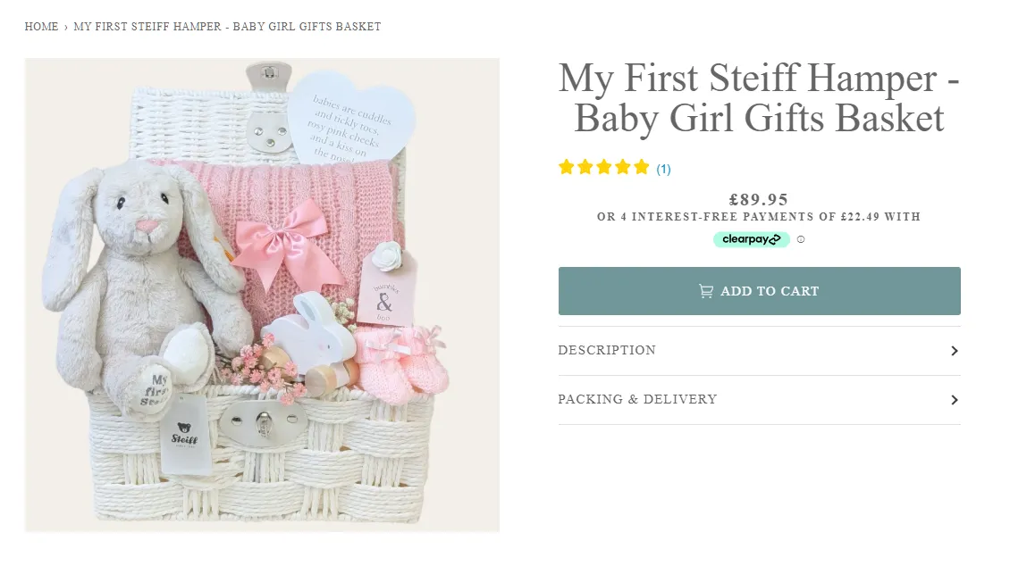Add the Steiff hamper to cart
This screenshot has width=1010, height=566.
click(x=759, y=290)
